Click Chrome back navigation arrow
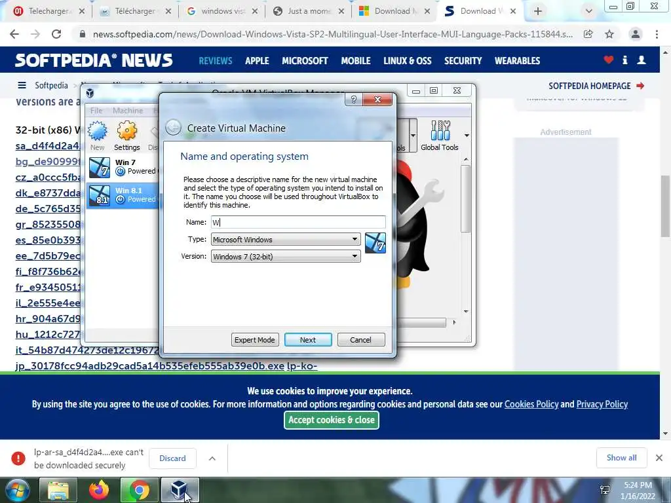The width and height of the screenshot is (671, 503). pos(14,34)
